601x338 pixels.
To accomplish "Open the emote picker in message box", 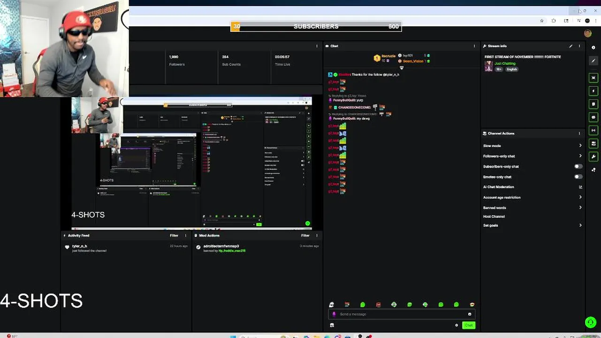I will pos(470,314).
